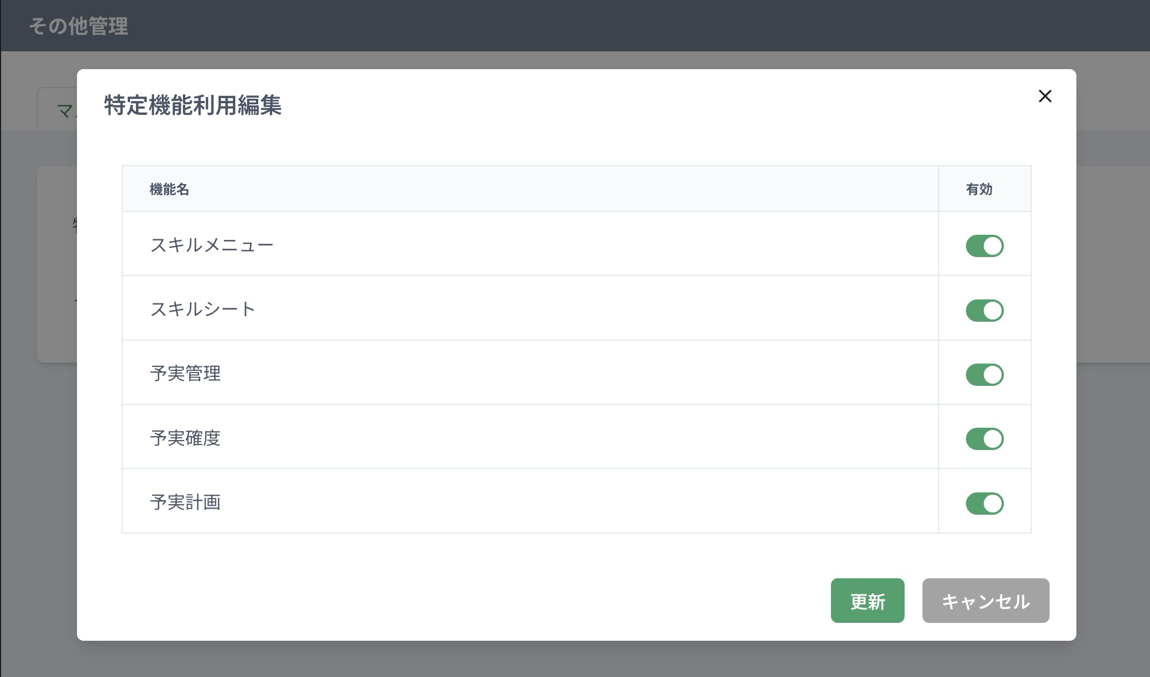
Task: Click the green 更新 button
Action: click(867, 601)
